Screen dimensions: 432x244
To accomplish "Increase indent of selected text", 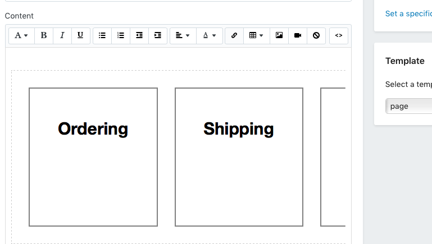I will 158,35.
